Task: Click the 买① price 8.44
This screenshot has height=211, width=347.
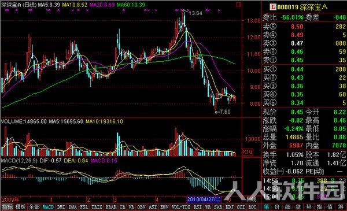Action: point(297,69)
